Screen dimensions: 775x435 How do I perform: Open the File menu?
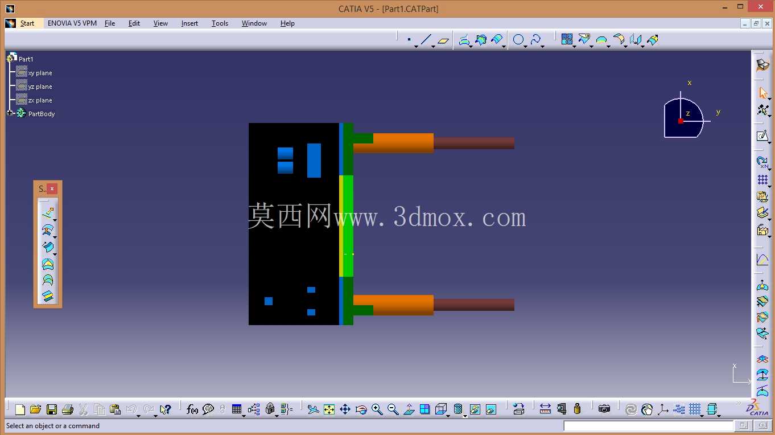pyautogui.click(x=110, y=23)
